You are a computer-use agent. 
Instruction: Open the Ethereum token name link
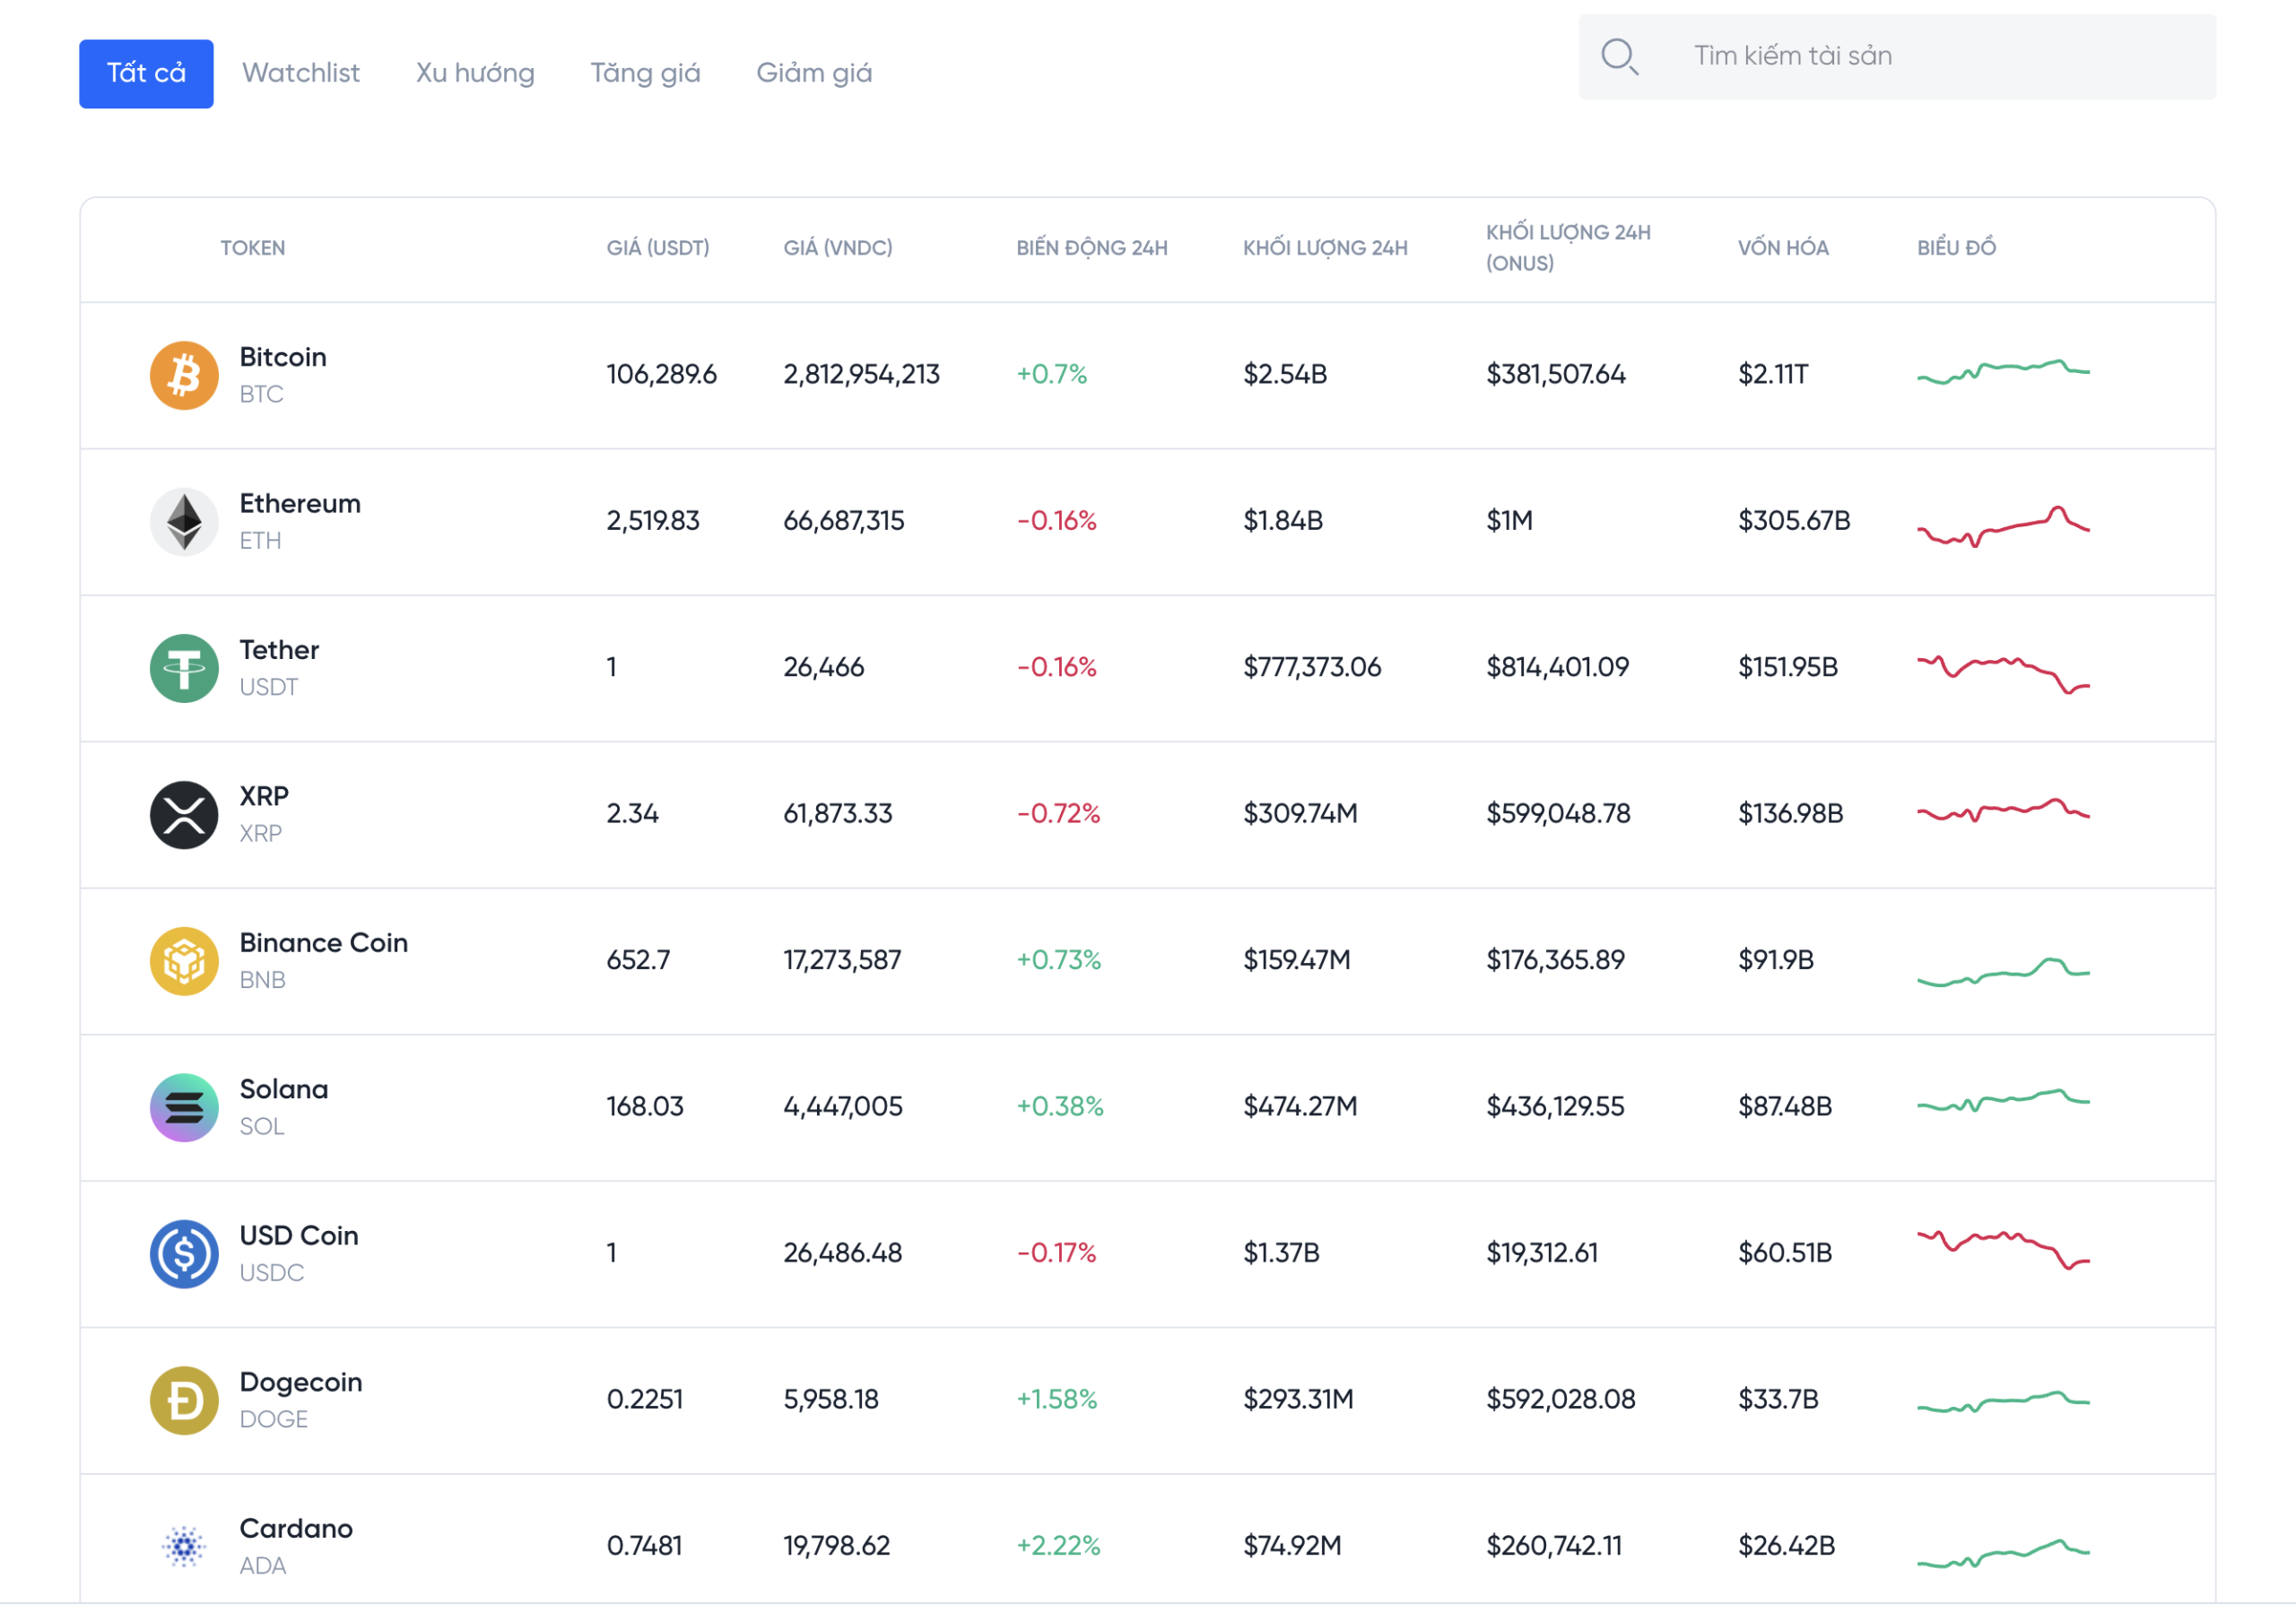pos(300,504)
